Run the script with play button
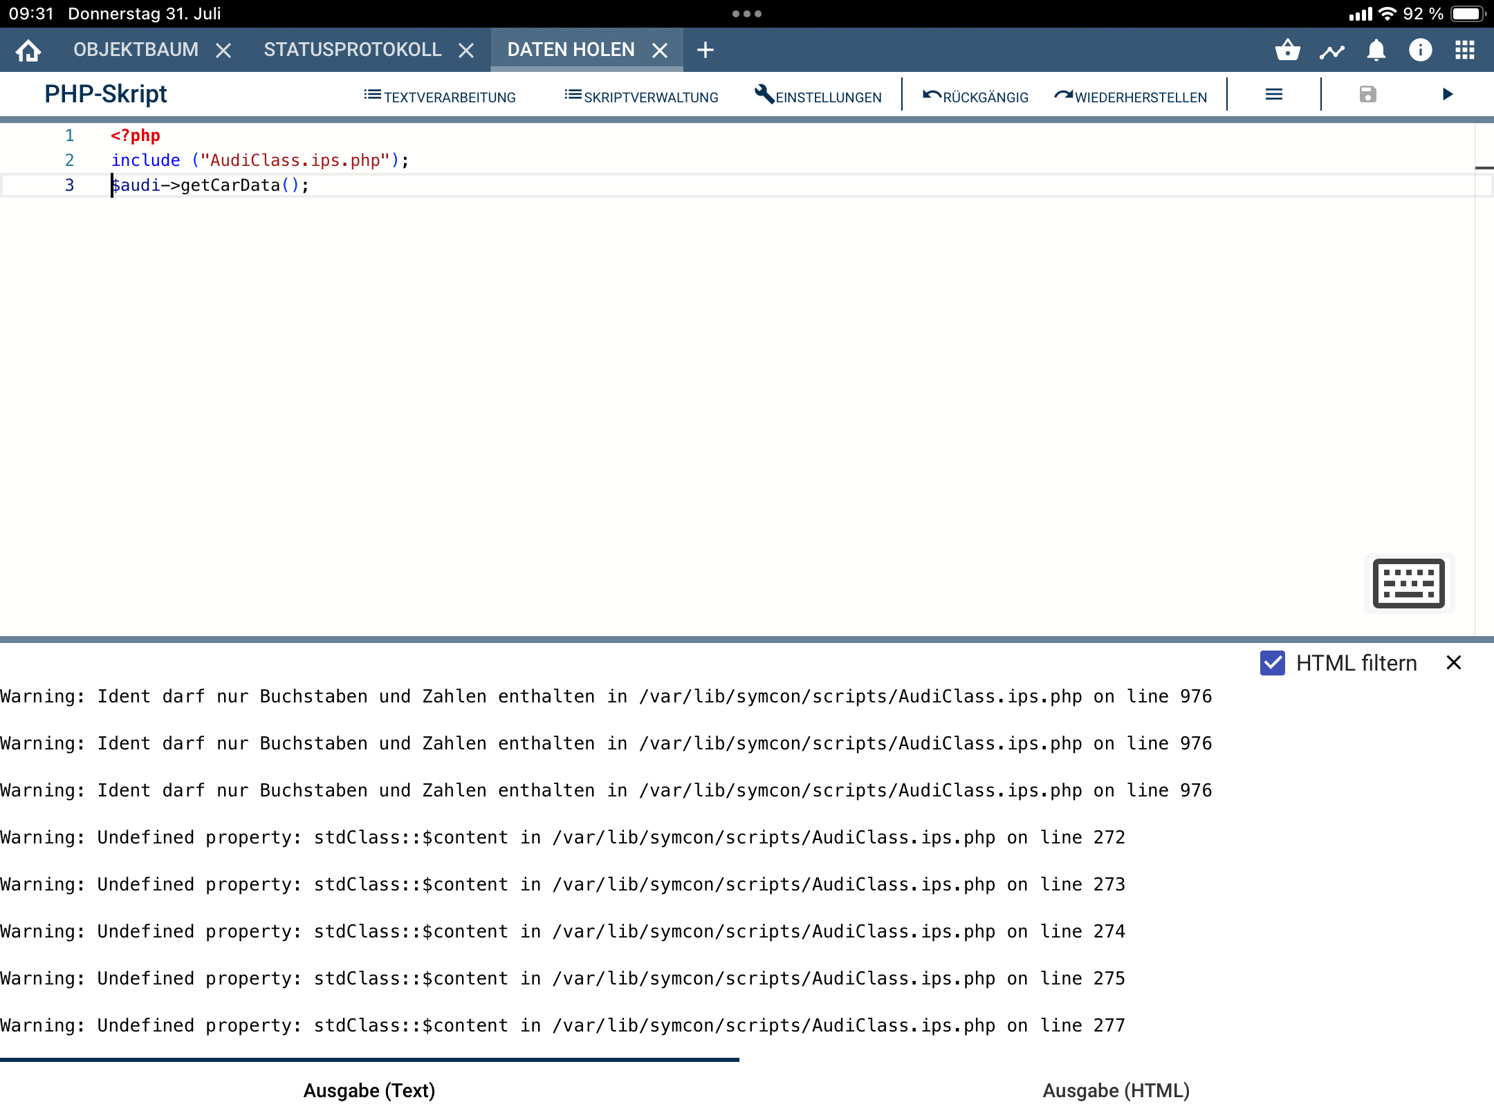Viewport: 1494px width, 1120px height. 1447,95
